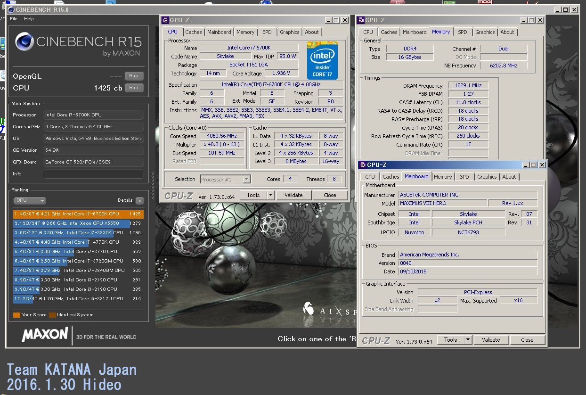Image resolution: width=586 pixels, height=395 pixels.
Task: Switch to Caches tab in CPU-Z CPU window
Action: point(193,32)
